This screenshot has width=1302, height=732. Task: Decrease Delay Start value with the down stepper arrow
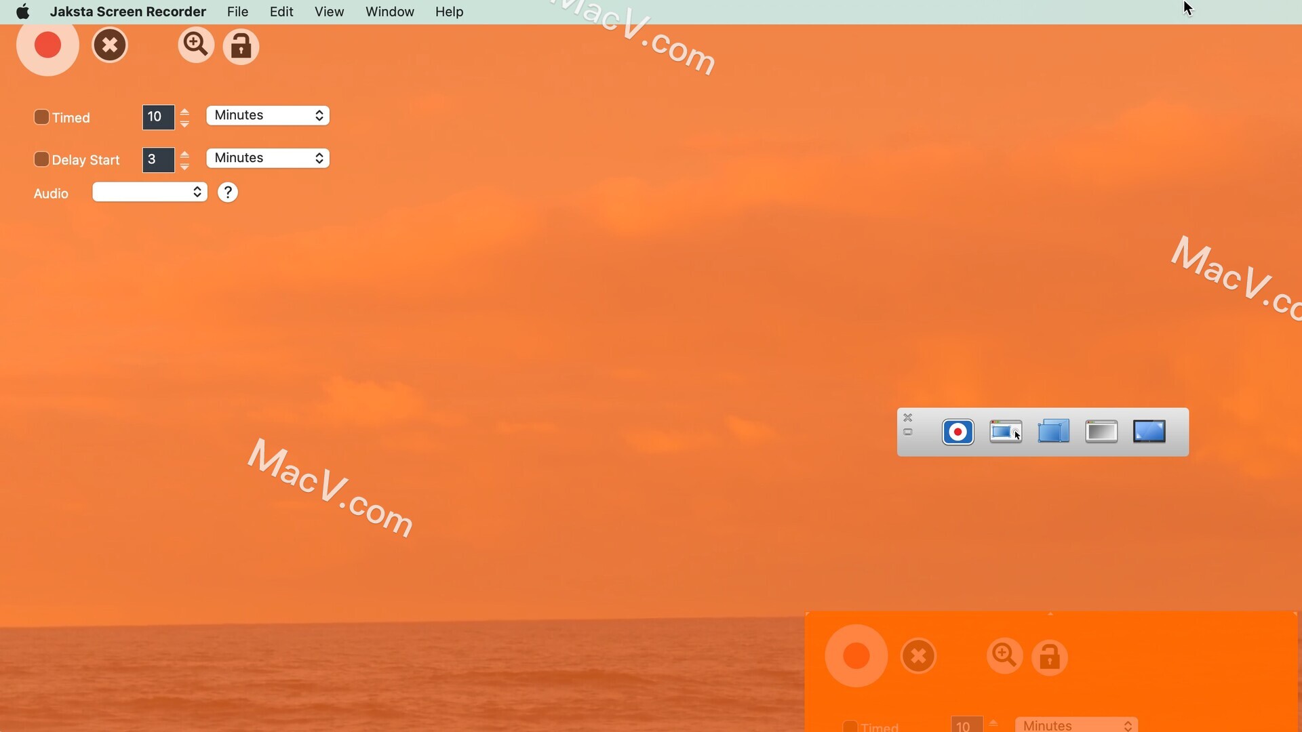tap(184, 166)
